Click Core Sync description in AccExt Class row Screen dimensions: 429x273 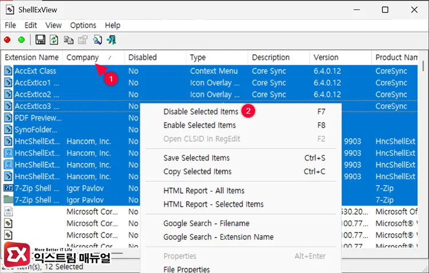point(269,71)
